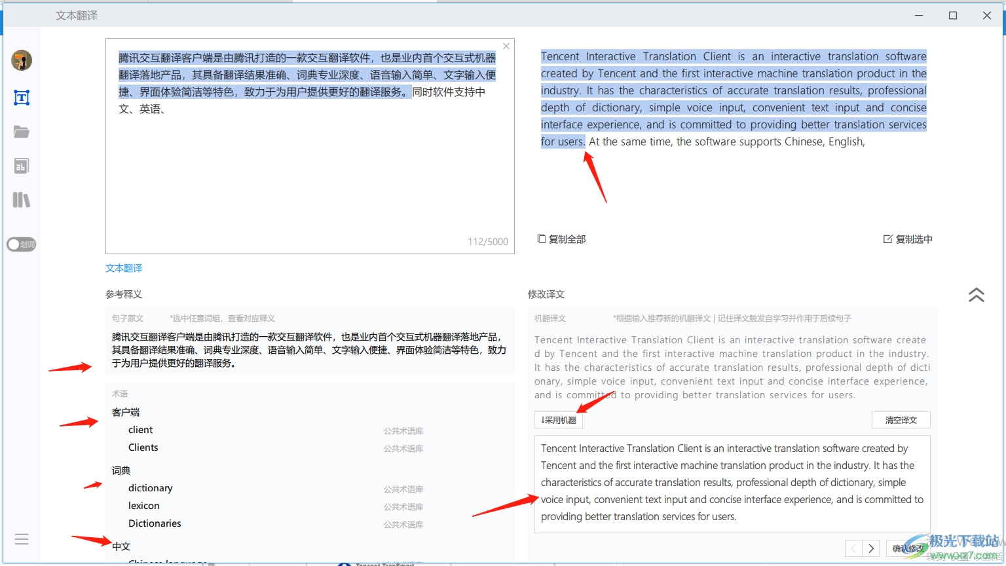
Task: Click the 文本翻译 link below the input
Action: click(124, 268)
